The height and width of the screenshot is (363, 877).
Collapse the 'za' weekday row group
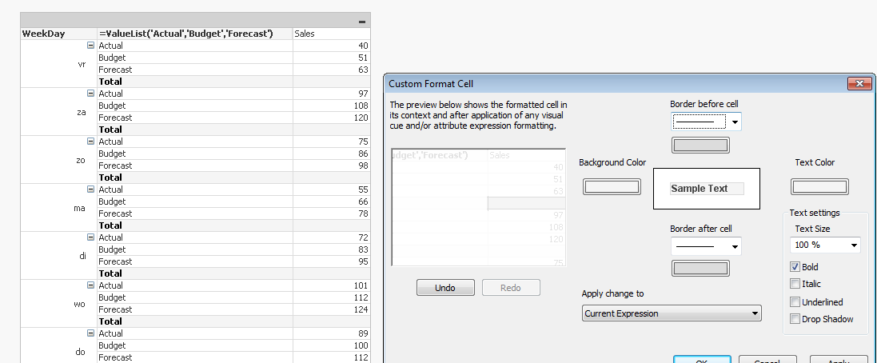pos(90,94)
